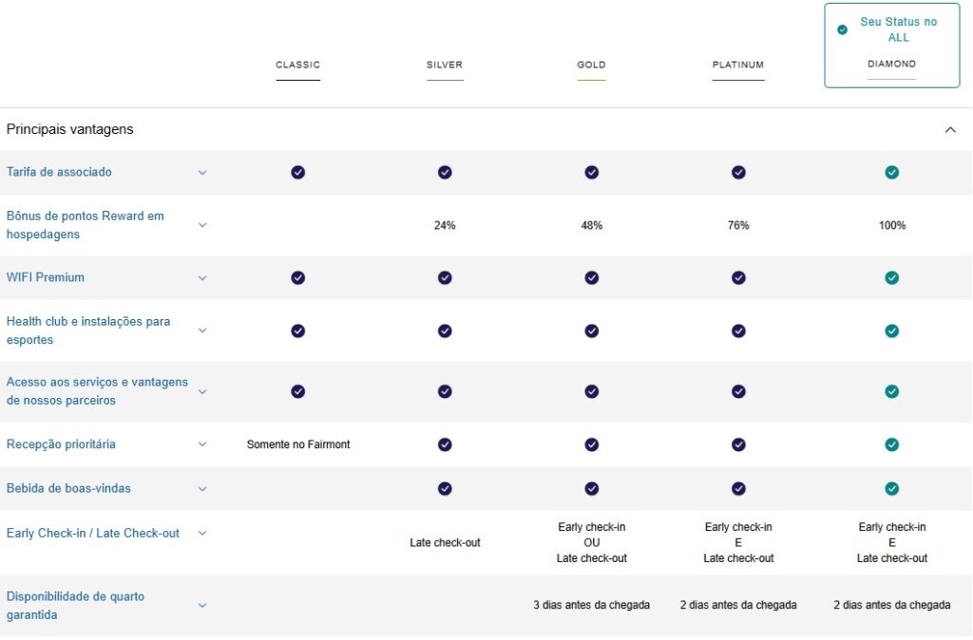This screenshot has width=973, height=640.
Task: Select the Classic tier column header
Action: coord(298,66)
